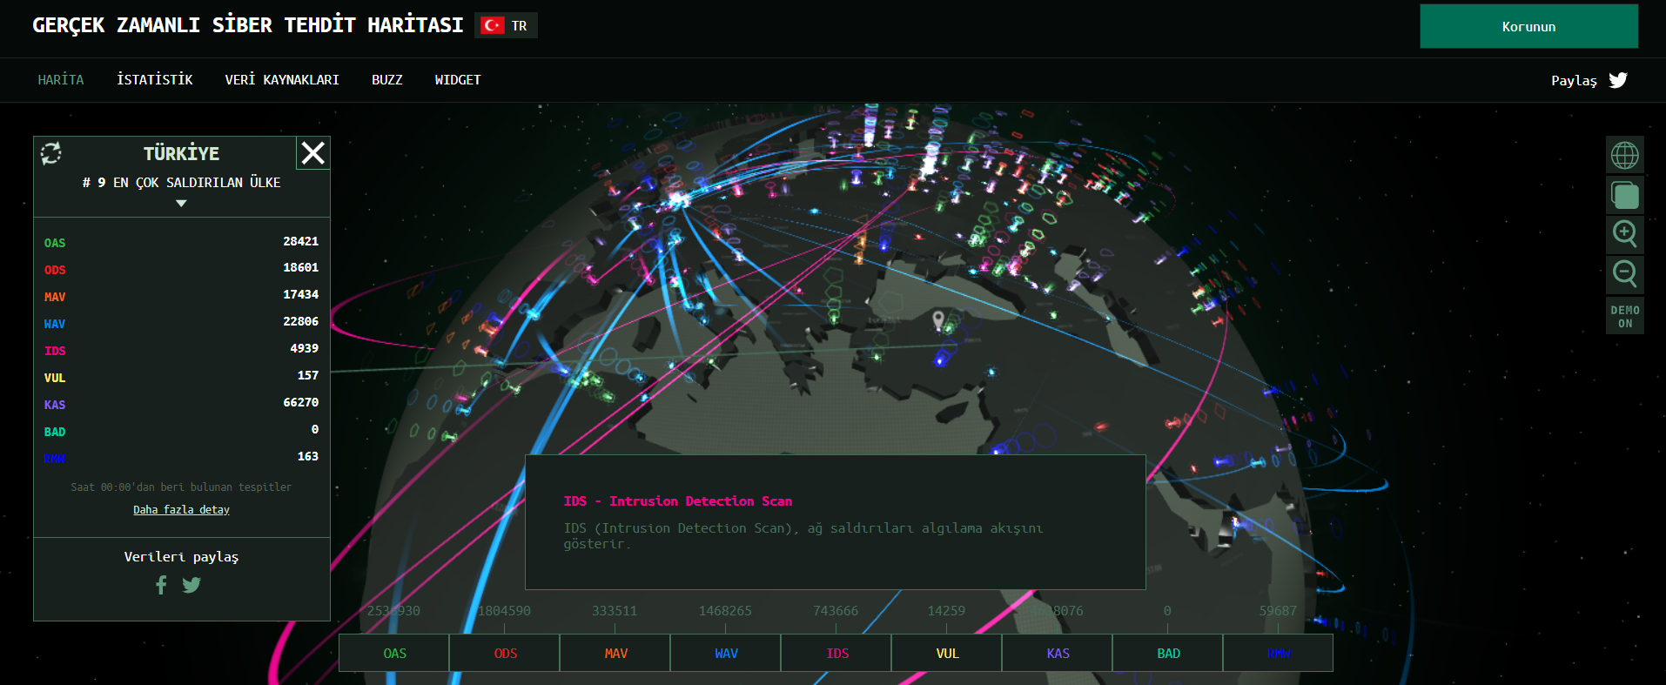Toggle the ODS threat filter at bottom

(x=505, y=653)
